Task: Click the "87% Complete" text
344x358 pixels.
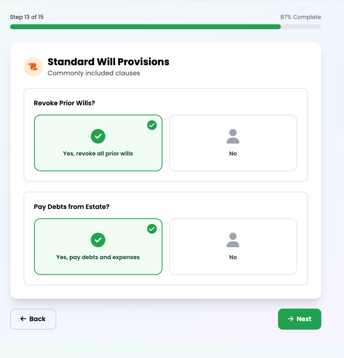Action: click(301, 17)
